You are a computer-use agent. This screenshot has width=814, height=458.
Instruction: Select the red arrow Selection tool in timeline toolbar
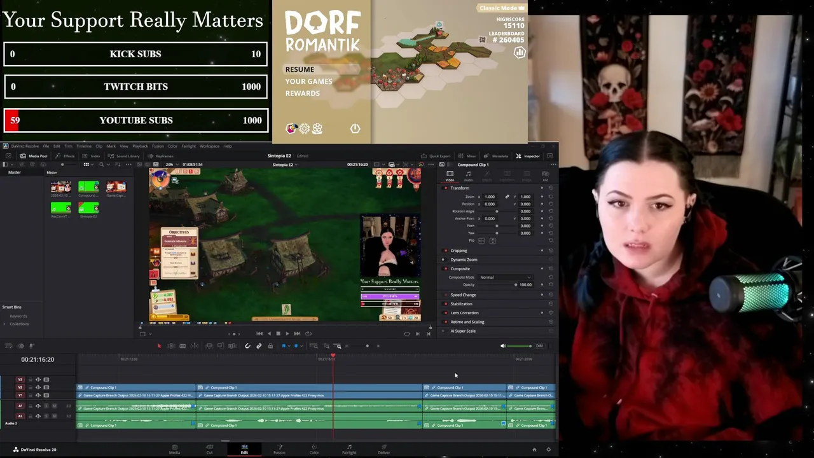pos(159,346)
